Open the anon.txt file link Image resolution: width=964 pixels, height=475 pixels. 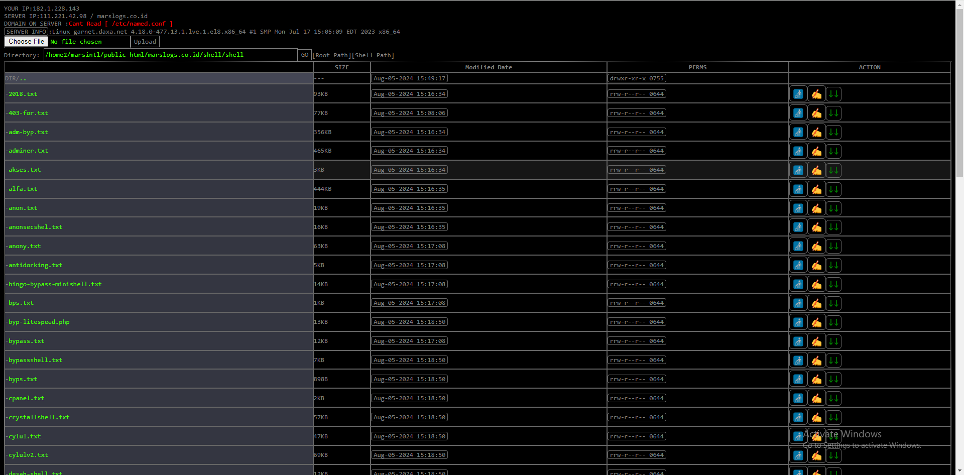[x=23, y=208]
